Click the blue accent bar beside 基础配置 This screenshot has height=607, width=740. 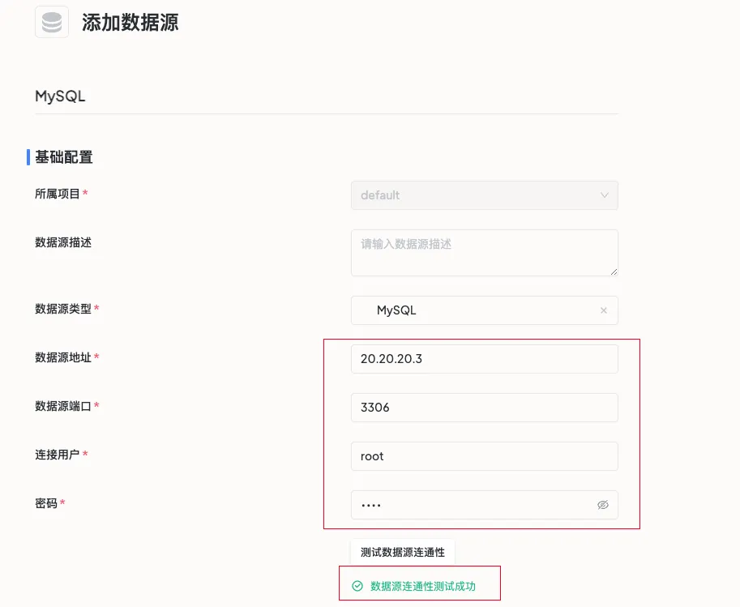click(26, 156)
